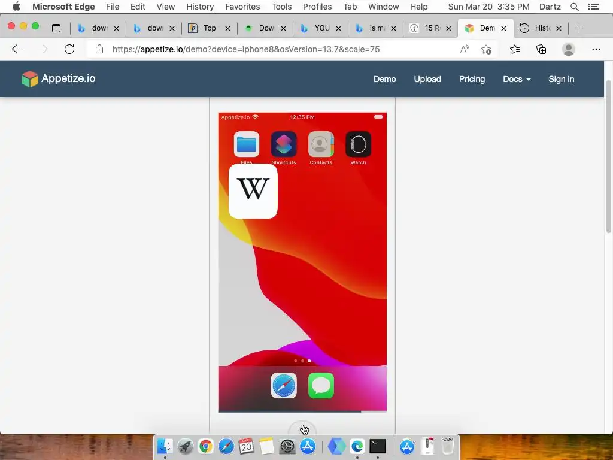The height and width of the screenshot is (460, 613).
Task: Open Microsoft Edge in the Dock
Action: click(357, 446)
